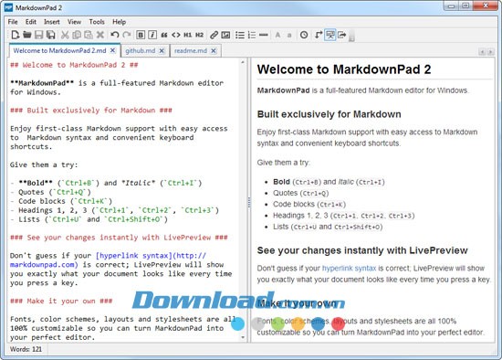Viewport: 502px width, 360px height.
Task: Apply bold formatting with the B icon
Action: 141,35
